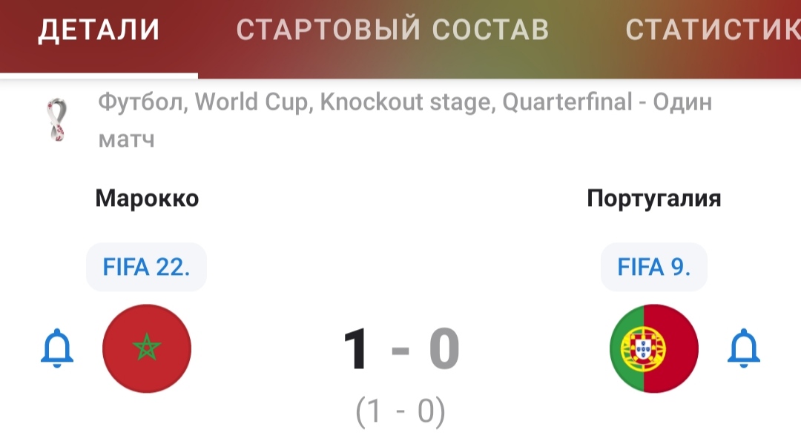This screenshot has width=801, height=447.
Task: Click the word матч below tournament info
Action: [x=126, y=139]
